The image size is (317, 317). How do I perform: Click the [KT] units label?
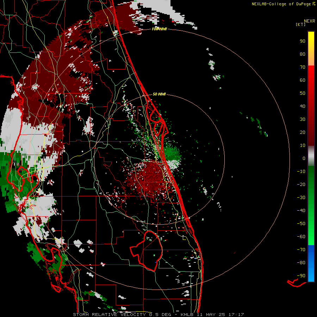[300, 24]
